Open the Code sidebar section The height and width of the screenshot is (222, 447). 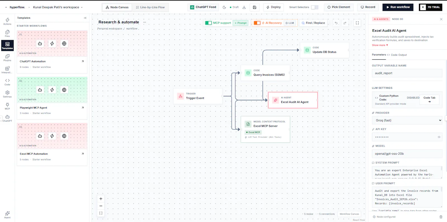[x=7, y=82]
